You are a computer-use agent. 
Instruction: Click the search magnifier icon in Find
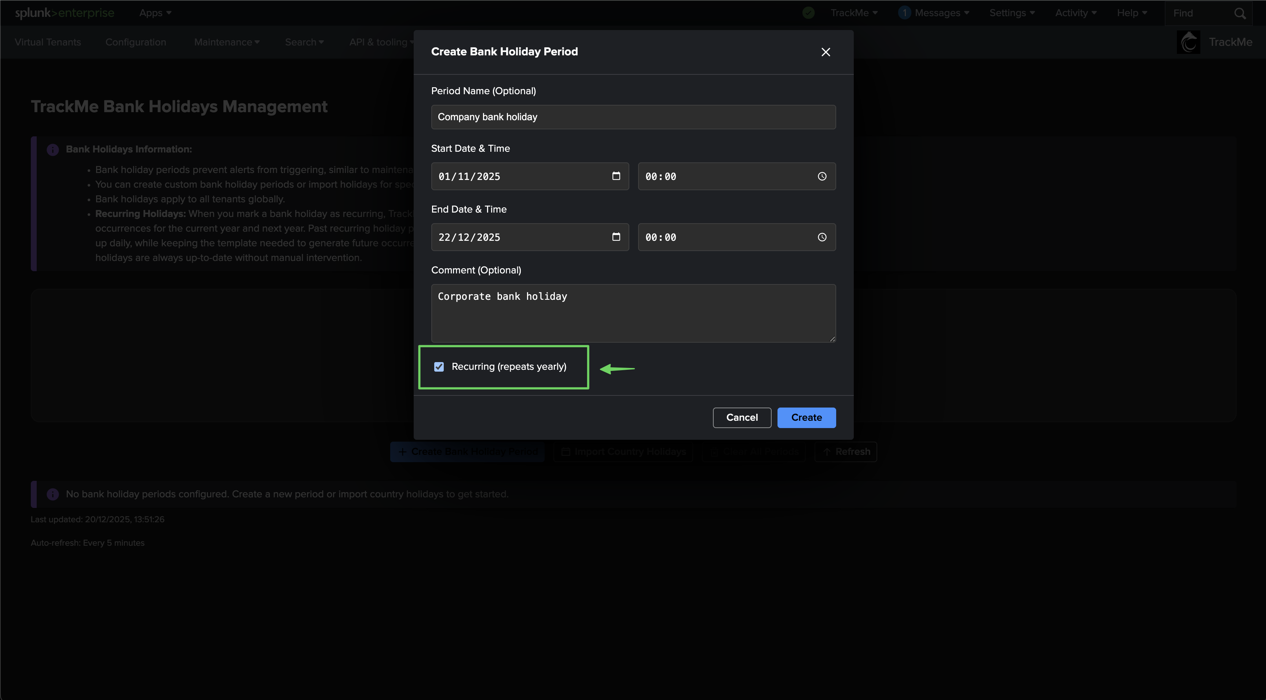pos(1240,13)
